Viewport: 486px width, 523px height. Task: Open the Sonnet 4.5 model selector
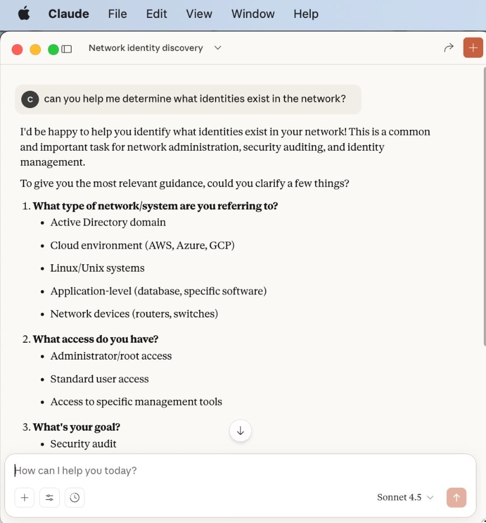coord(406,497)
